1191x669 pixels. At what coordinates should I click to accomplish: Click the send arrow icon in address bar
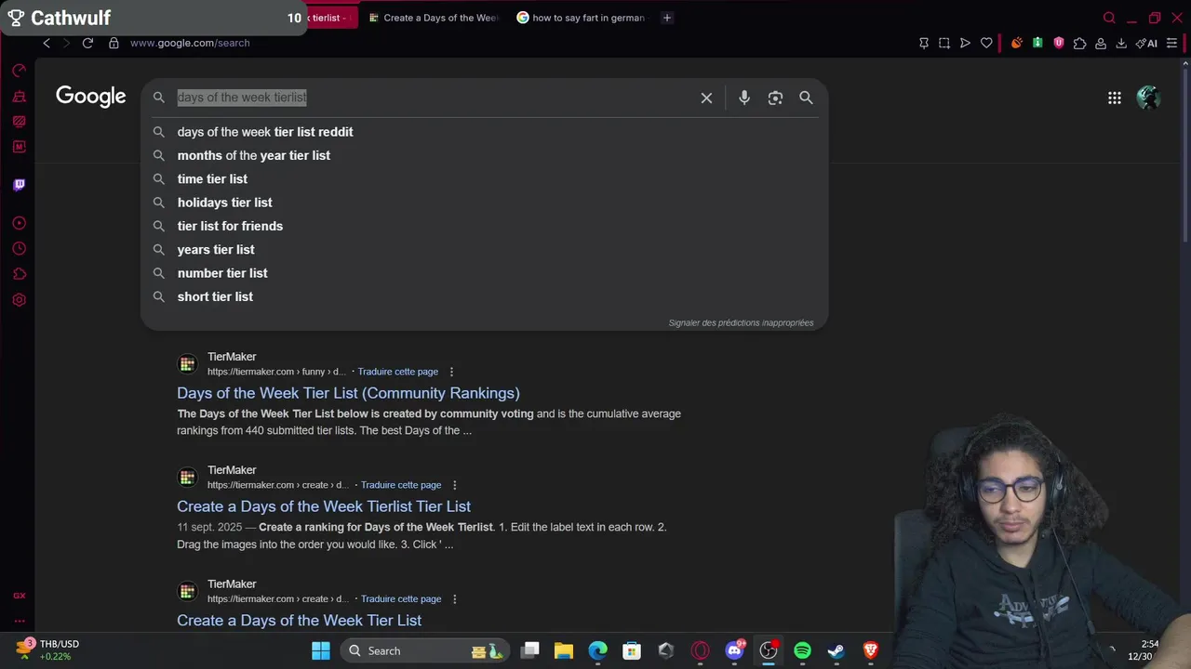(x=965, y=43)
